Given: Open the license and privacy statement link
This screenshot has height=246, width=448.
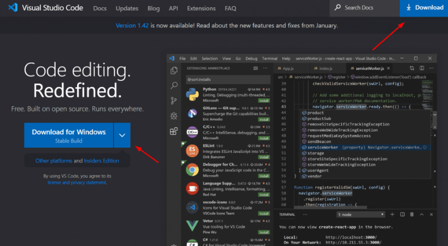Looking at the screenshot, I should (77, 182).
